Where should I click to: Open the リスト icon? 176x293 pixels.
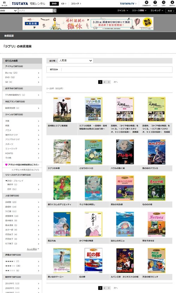tap(163, 4)
